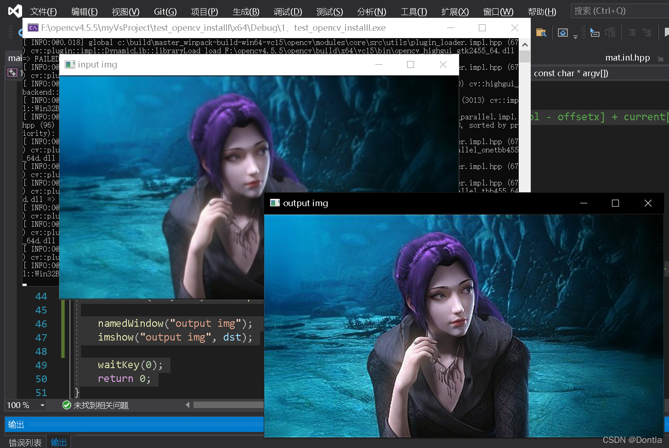
Task: Click the const char * argv[] navigation box
Action: 600,73
